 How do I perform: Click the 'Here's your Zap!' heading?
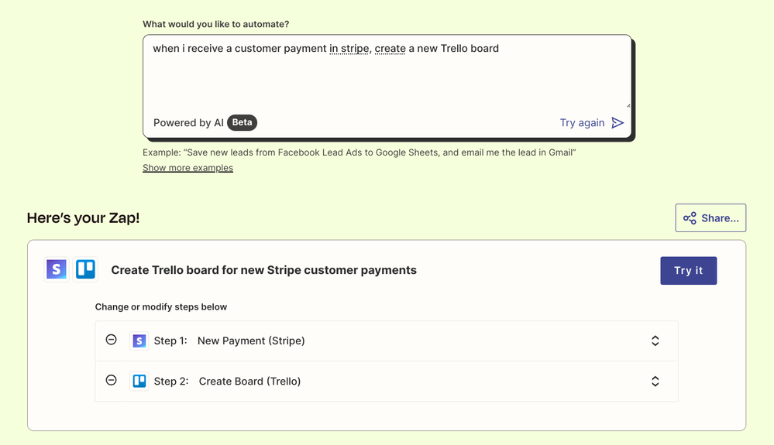[x=83, y=217]
